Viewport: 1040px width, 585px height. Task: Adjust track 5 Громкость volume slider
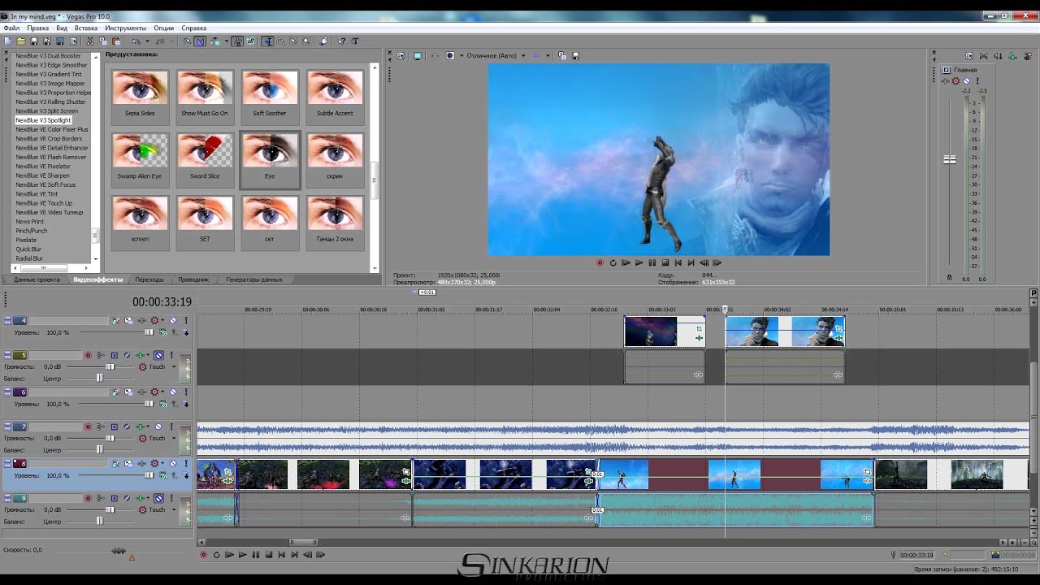(110, 366)
